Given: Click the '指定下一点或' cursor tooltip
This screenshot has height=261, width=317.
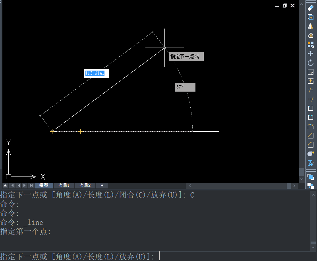Looking at the screenshot, I should [x=186, y=56].
